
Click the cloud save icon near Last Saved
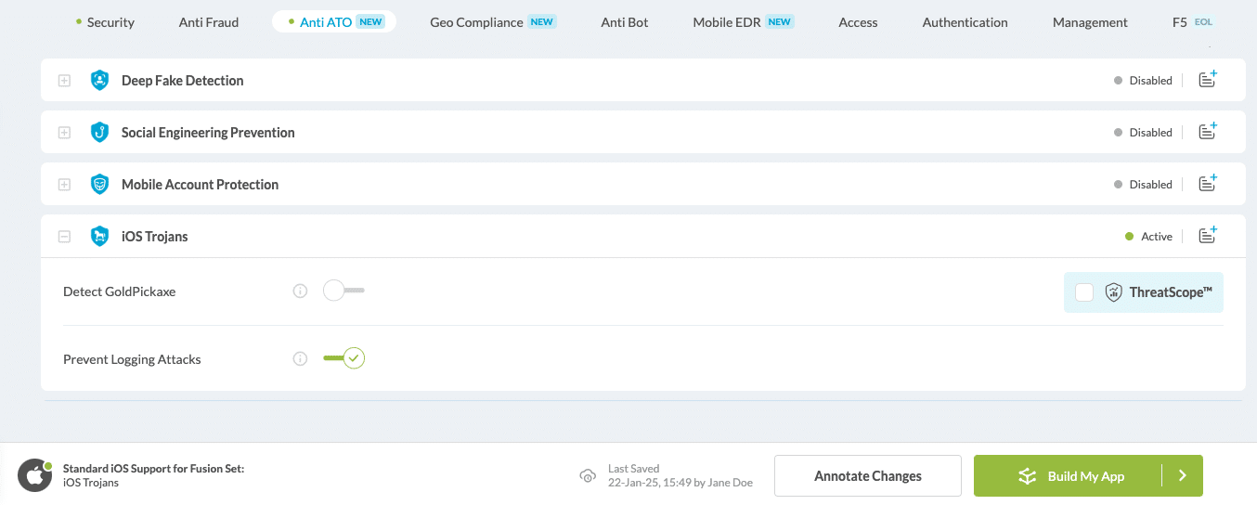click(587, 476)
